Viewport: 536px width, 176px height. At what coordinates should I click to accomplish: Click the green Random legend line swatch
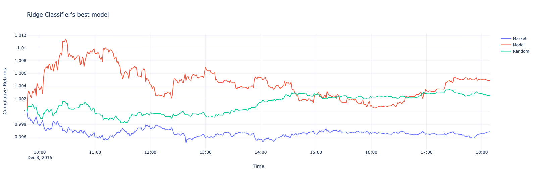(x=506, y=51)
